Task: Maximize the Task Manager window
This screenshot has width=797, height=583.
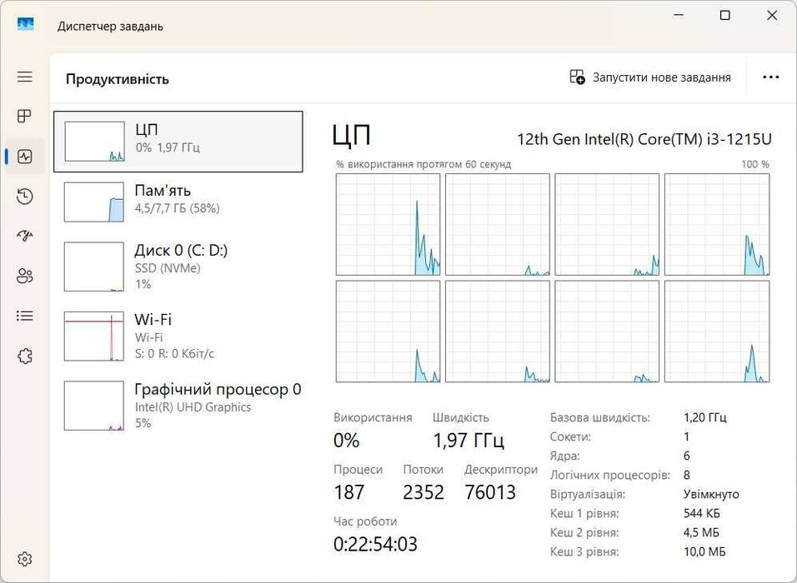Action: (x=725, y=15)
